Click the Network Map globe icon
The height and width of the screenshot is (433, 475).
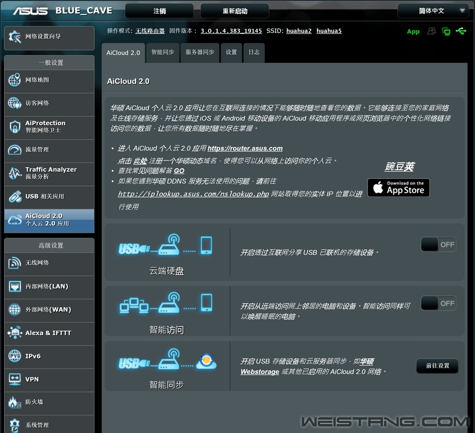[x=15, y=80]
